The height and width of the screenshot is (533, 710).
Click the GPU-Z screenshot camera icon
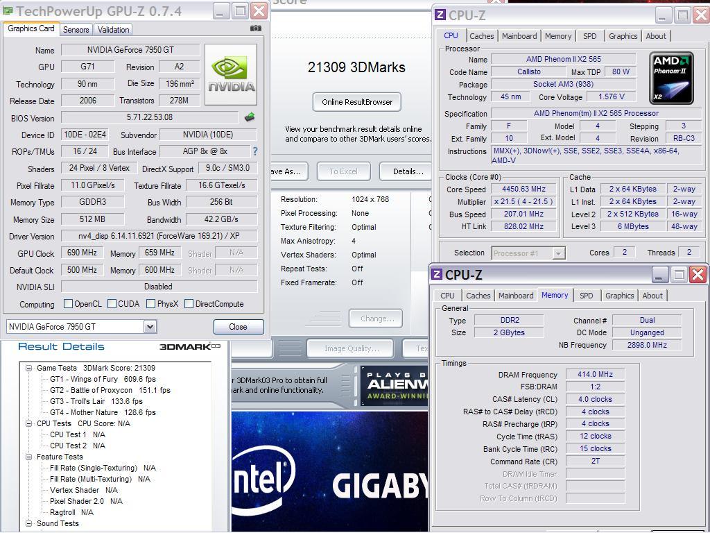[256, 28]
